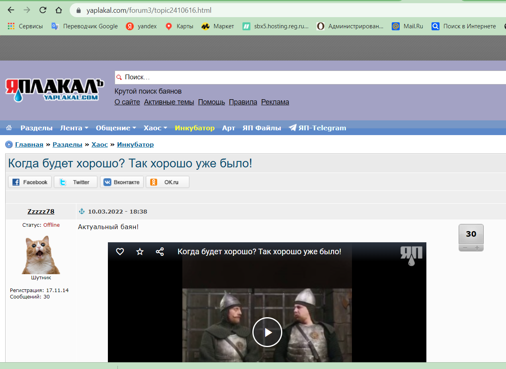The image size is (506, 369).
Task: Click the Шутник user rank label
Action: (41, 278)
